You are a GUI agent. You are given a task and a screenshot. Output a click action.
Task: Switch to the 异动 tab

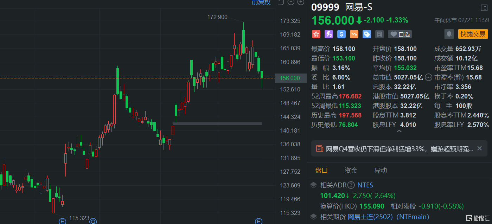381,171
